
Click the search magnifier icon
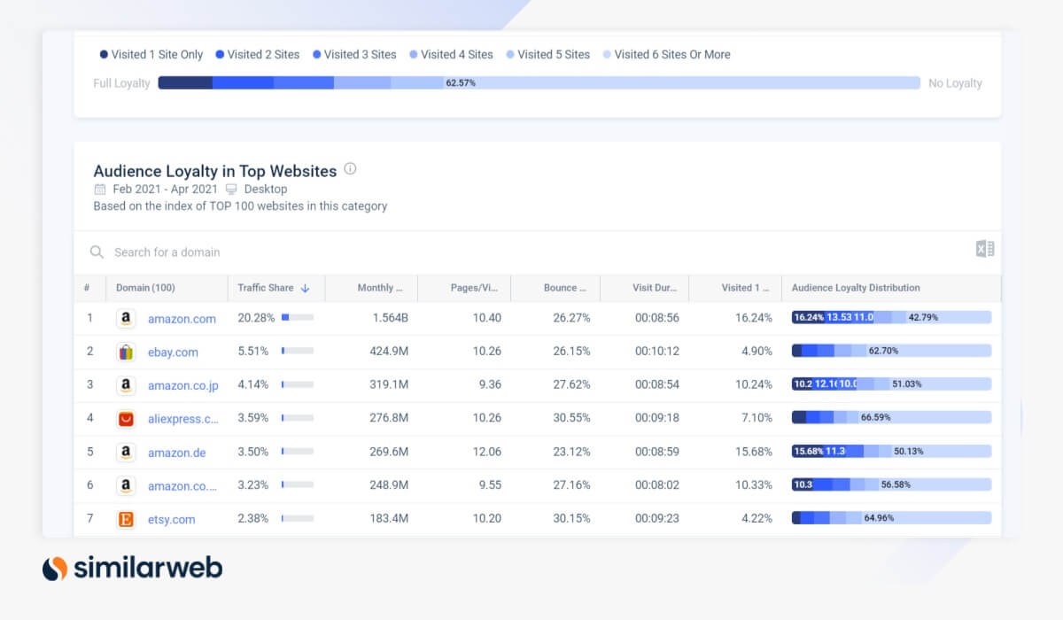tap(97, 252)
